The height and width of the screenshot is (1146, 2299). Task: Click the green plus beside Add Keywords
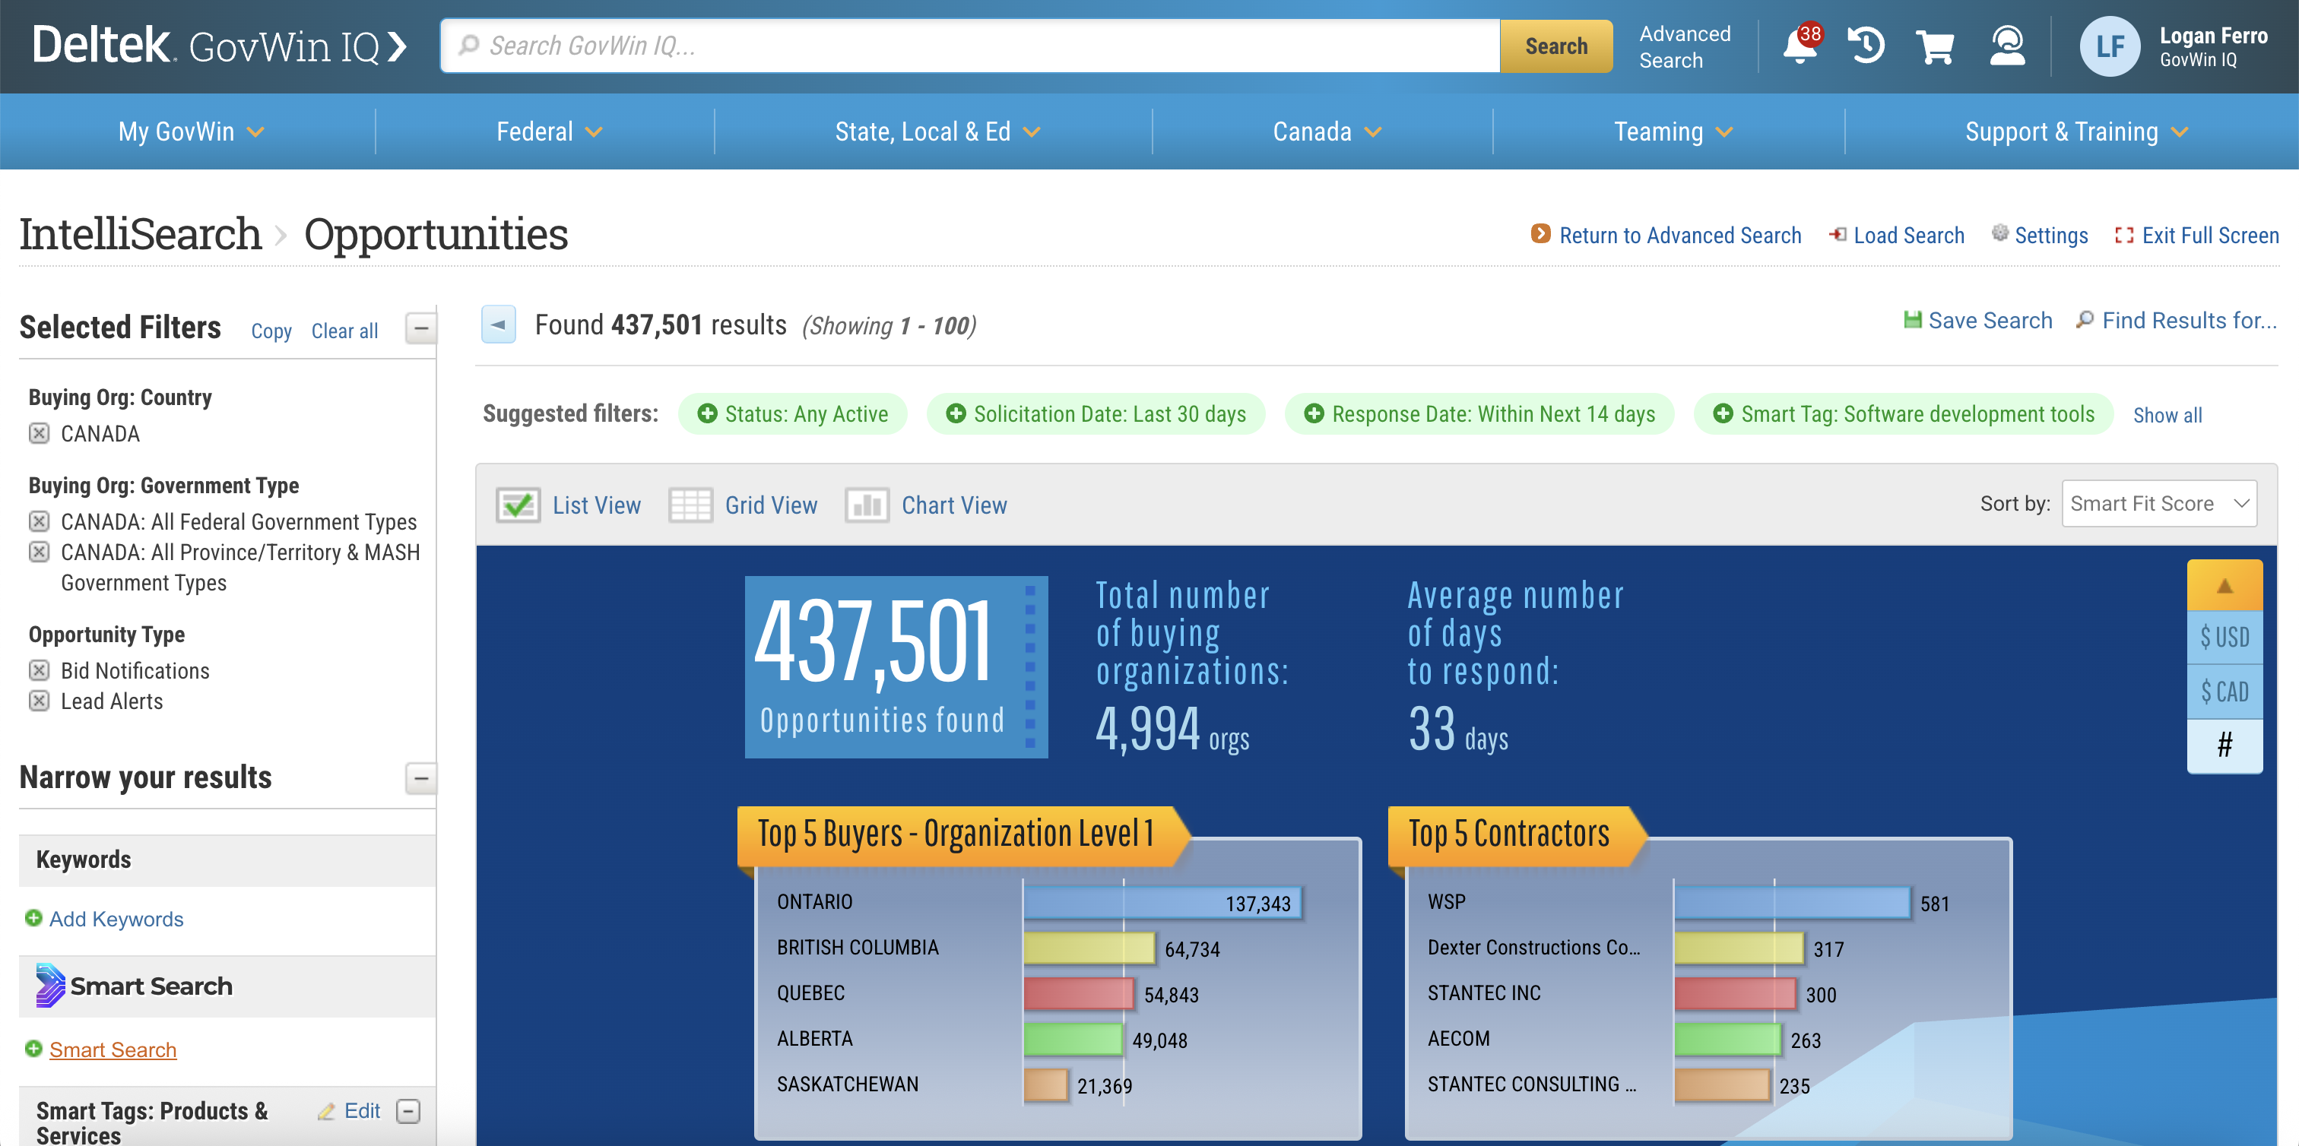[x=34, y=918]
